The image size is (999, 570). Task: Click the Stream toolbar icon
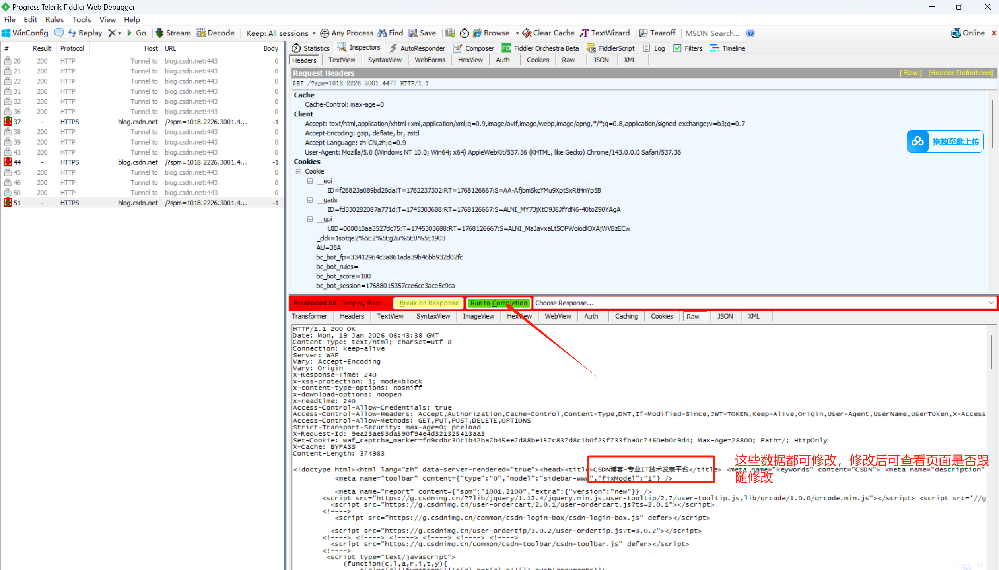tap(159, 33)
